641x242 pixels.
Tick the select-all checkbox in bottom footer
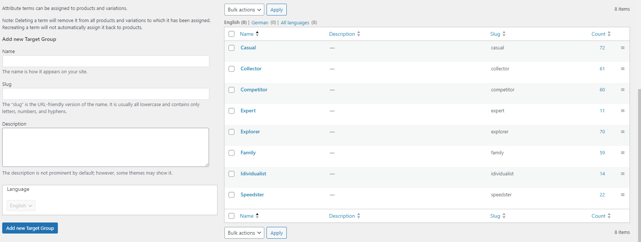(x=231, y=216)
